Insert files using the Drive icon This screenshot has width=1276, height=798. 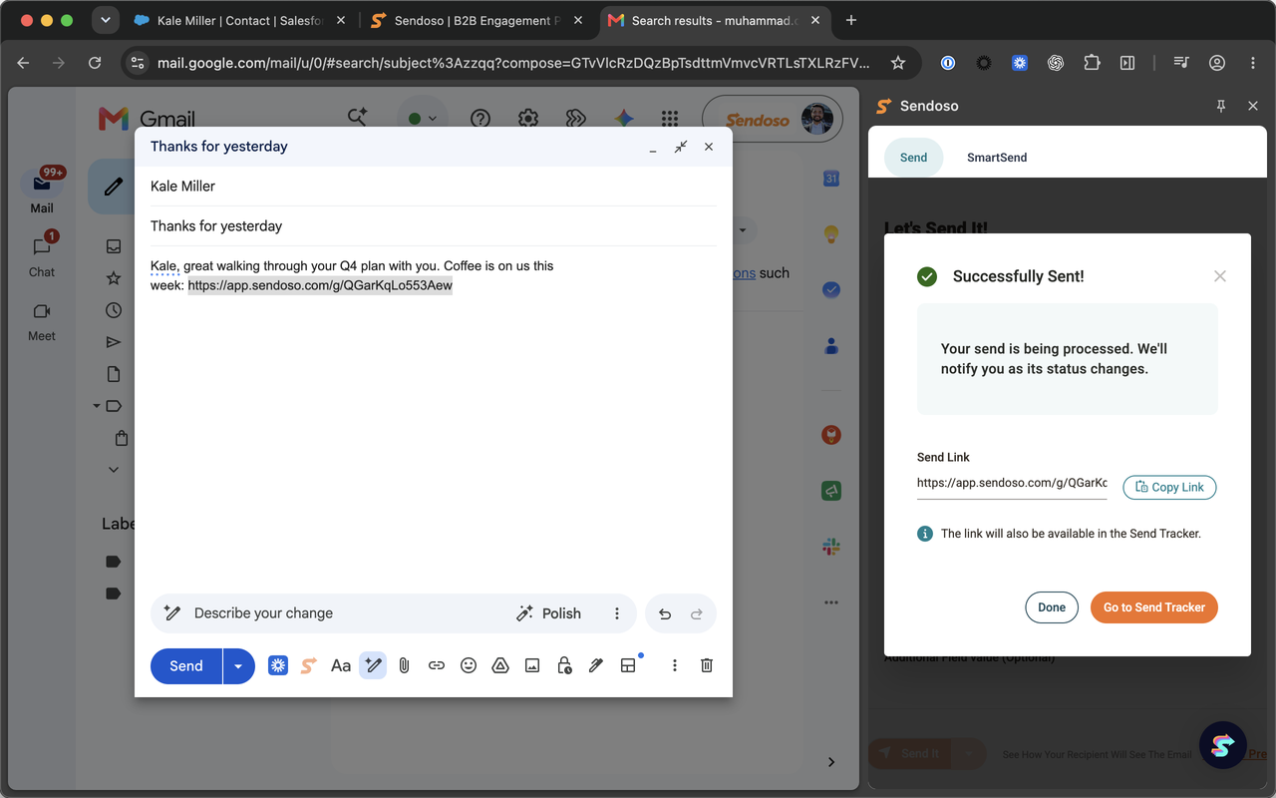coord(500,665)
